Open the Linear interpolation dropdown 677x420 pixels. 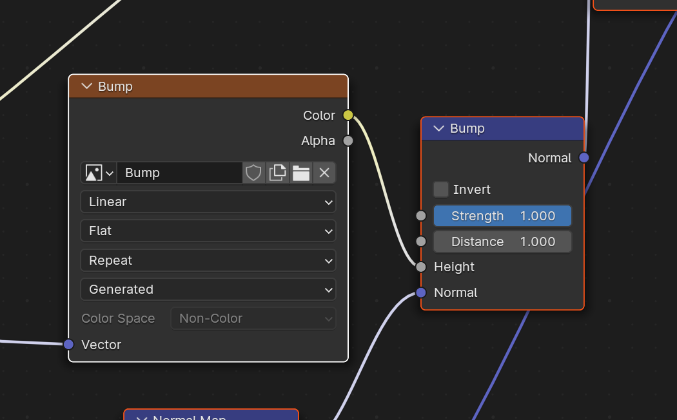point(208,202)
